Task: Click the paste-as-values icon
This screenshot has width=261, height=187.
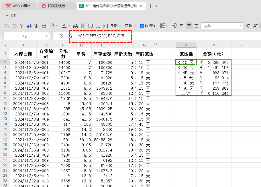Action: coord(7,26)
